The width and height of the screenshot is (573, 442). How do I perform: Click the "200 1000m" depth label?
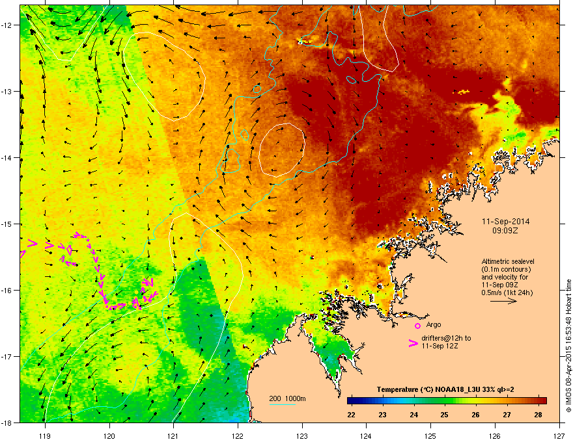pos(287,398)
